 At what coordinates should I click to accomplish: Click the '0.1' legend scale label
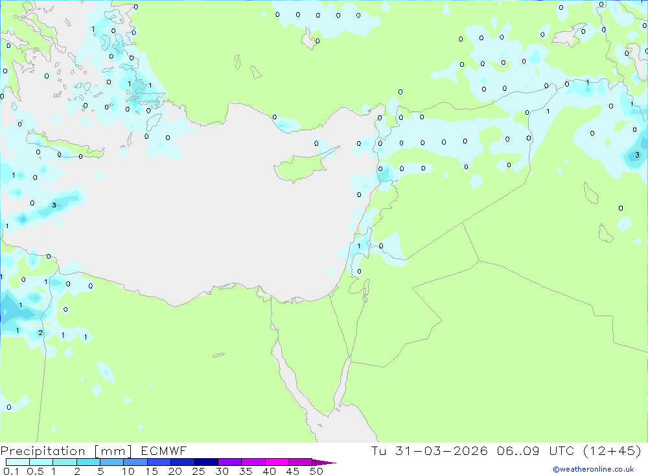11,471
